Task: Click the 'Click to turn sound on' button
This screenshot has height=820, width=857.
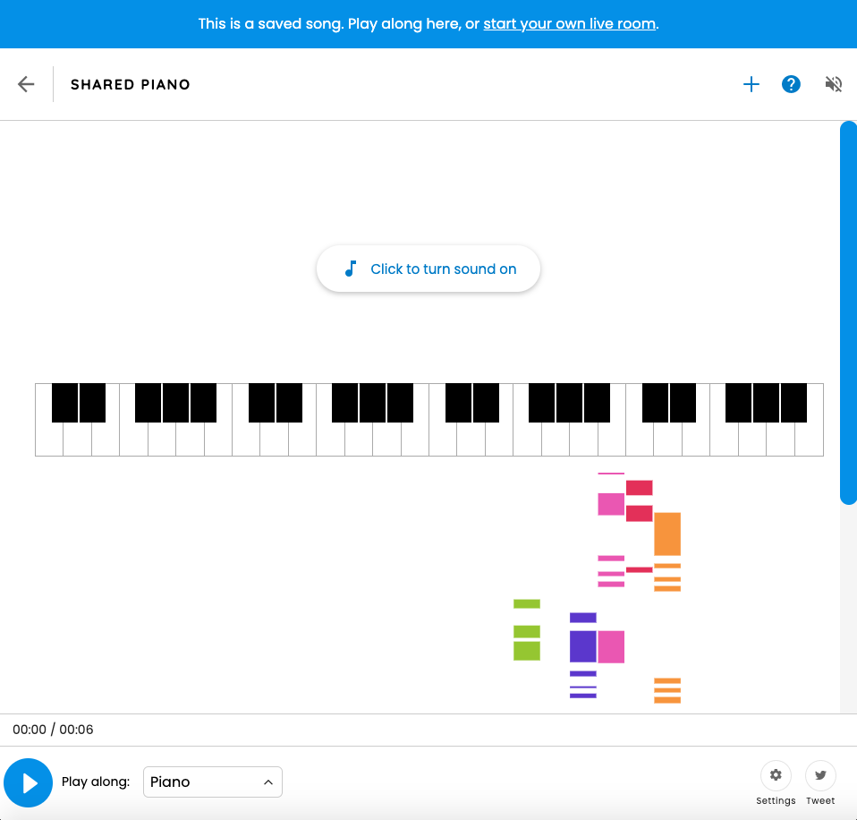Action: (428, 269)
